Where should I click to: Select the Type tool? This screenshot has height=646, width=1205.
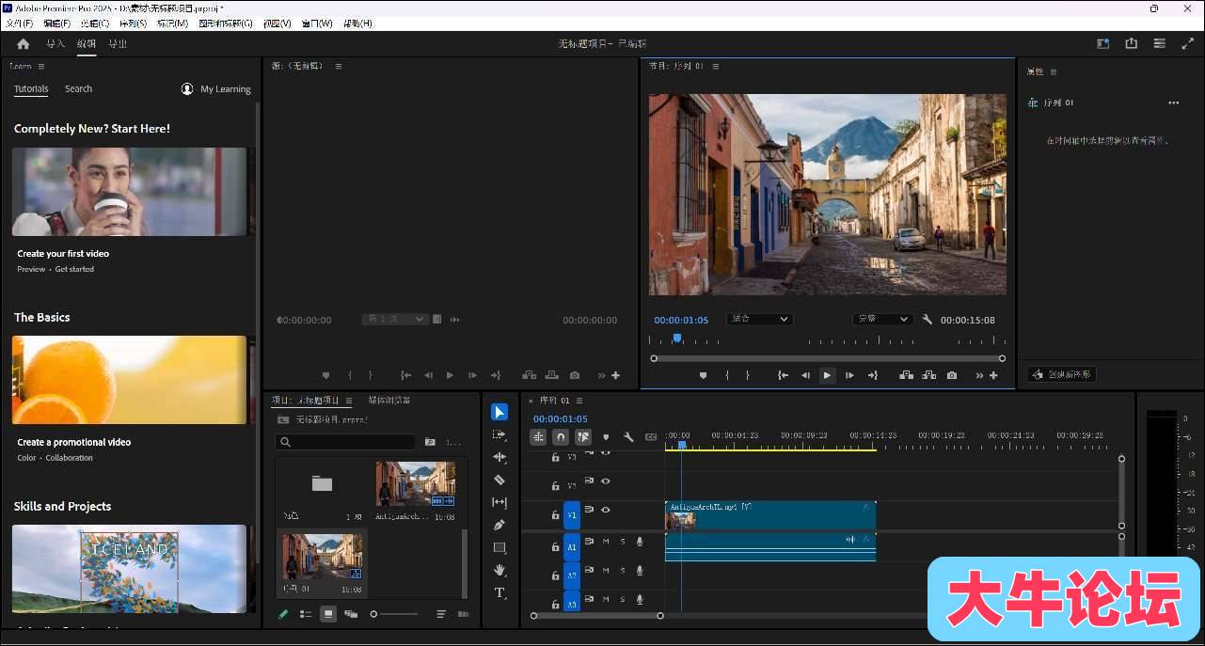tap(499, 592)
